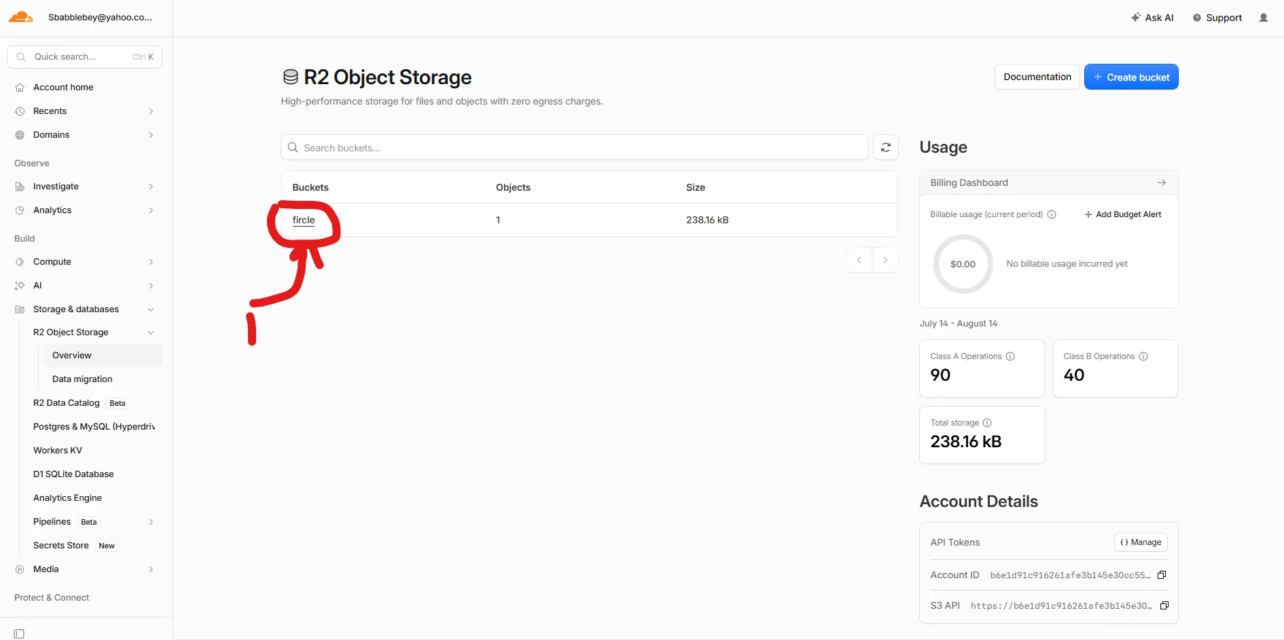Show info for Total storage

(x=987, y=423)
